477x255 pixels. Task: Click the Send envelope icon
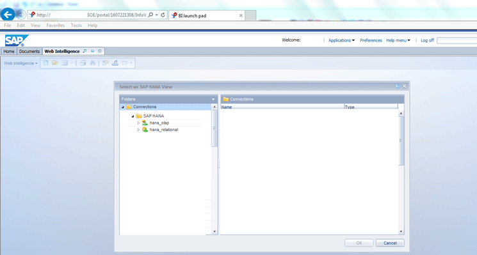[x=124, y=63]
